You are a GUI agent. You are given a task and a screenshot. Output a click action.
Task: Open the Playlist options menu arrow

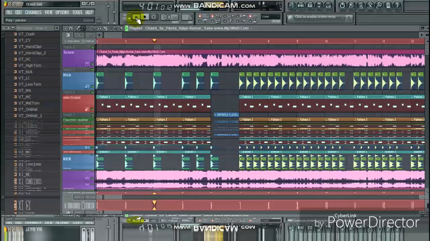(x=66, y=28)
